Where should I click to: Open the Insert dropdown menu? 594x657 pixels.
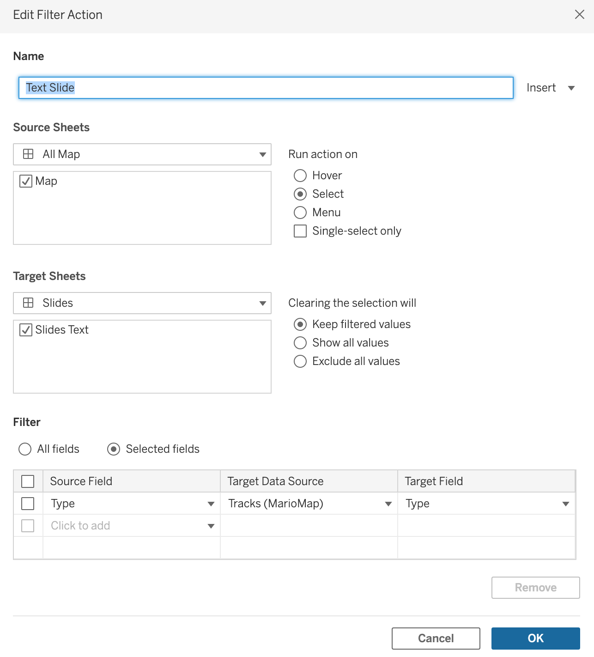[551, 88]
